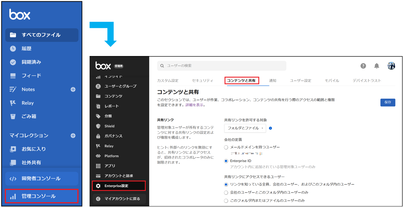The height and width of the screenshot is (208, 404).
Task: Click the 同期済み checkmark icon
Action: [x=13, y=62]
